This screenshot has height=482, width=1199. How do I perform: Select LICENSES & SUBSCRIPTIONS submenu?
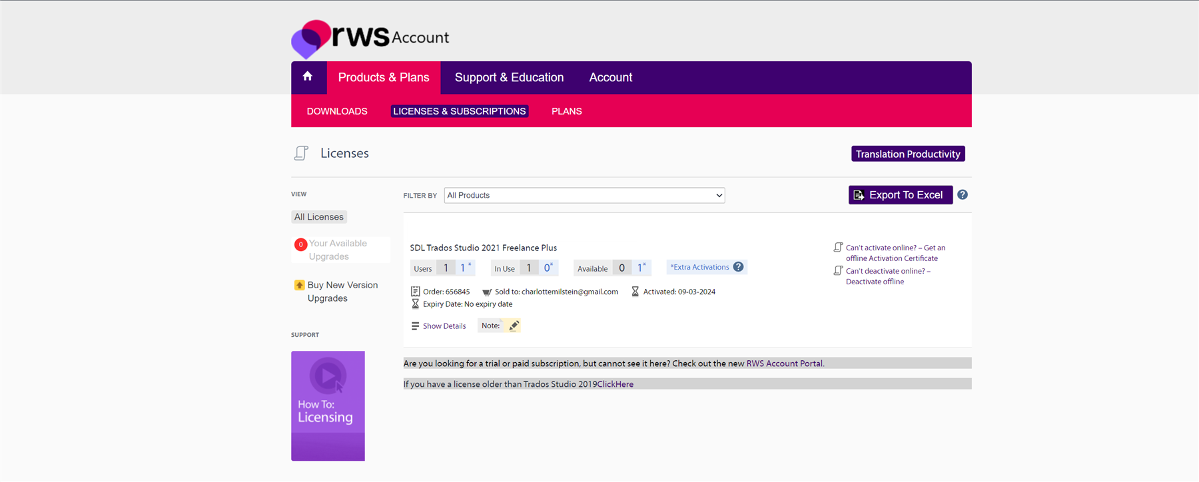460,111
